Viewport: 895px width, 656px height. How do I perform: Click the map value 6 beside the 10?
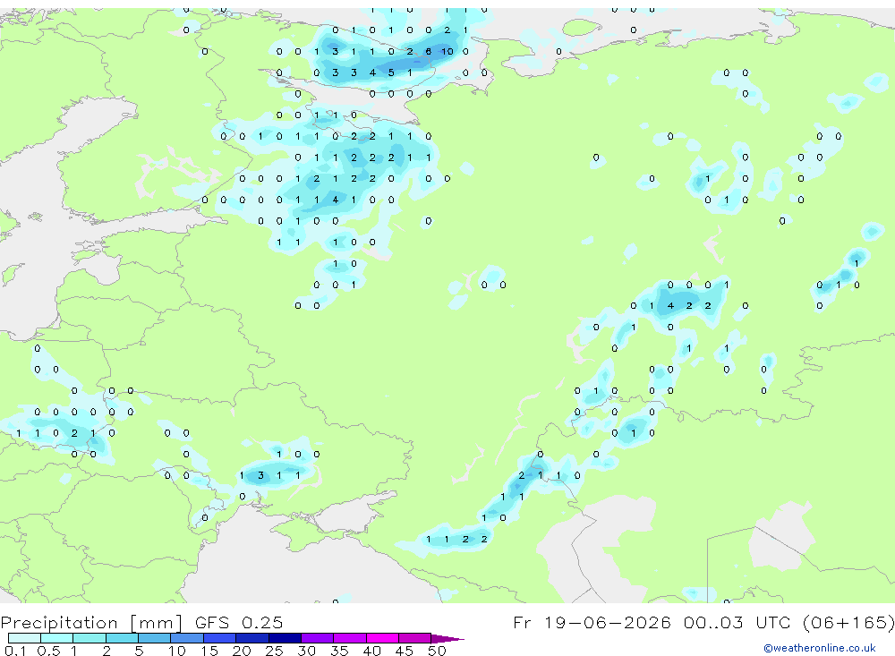pyautogui.click(x=428, y=51)
